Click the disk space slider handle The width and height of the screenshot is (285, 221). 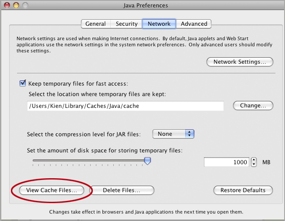click(x=148, y=161)
